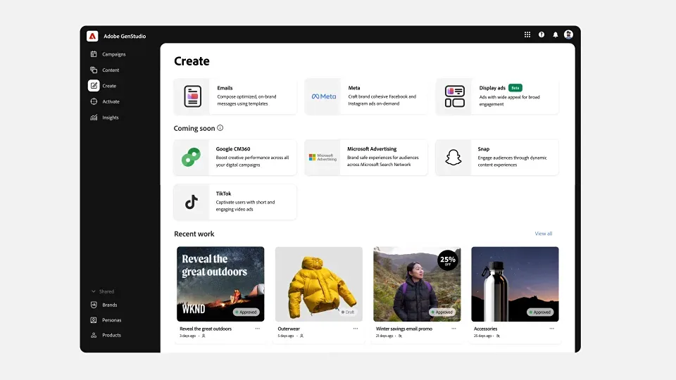Open the apps grid switcher
Screen dimensions: 676x380
coord(527,34)
